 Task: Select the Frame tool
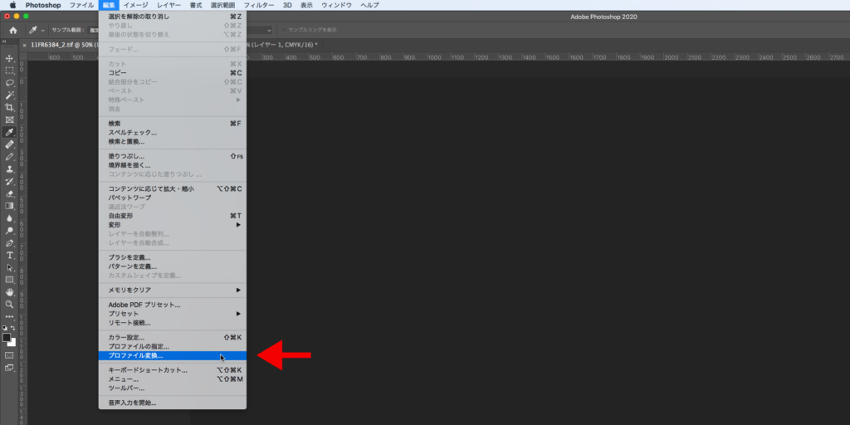tap(9, 120)
